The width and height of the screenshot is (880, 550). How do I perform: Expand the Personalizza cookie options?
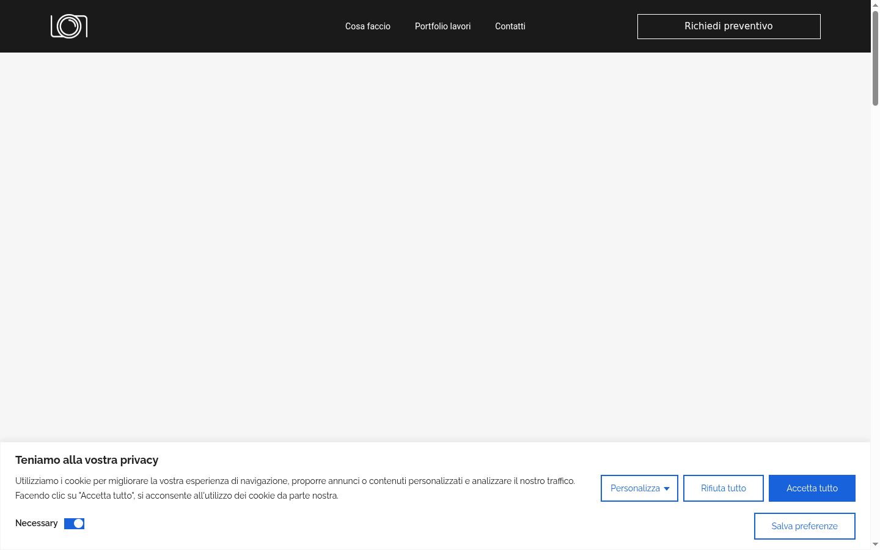[639, 488]
